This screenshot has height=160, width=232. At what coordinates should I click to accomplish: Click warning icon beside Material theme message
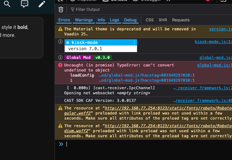coord(60,29)
